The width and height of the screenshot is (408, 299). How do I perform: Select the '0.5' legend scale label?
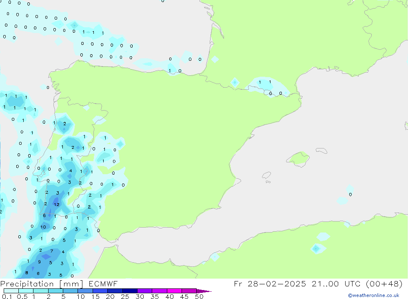(x=22, y=297)
